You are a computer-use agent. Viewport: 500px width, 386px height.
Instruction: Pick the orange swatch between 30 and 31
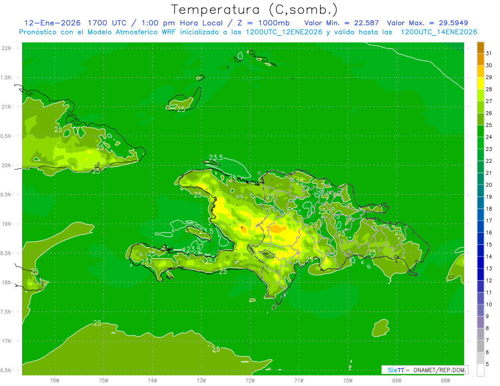pyautogui.click(x=480, y=59)
